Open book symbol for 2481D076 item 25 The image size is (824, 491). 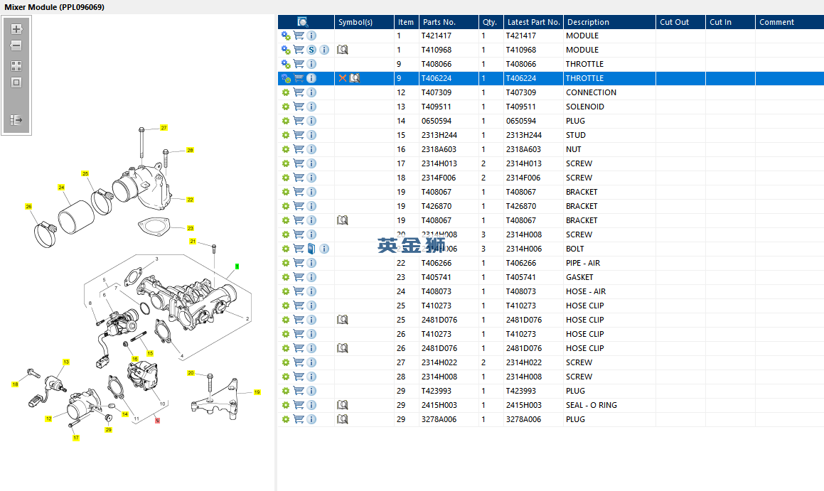[x=343, y=320]
